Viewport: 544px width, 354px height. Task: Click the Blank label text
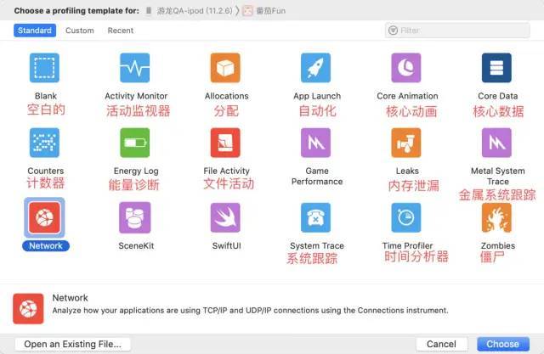coord(46,96)
